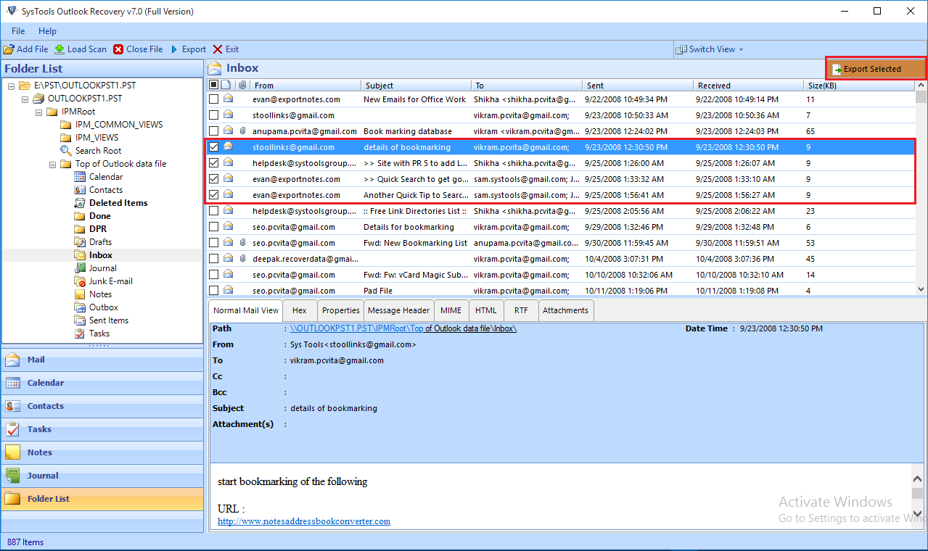The width and height of the screenshot is (928, 551).
Task: Click the Tasks pane checkmark icon
Action: [13, 429]
